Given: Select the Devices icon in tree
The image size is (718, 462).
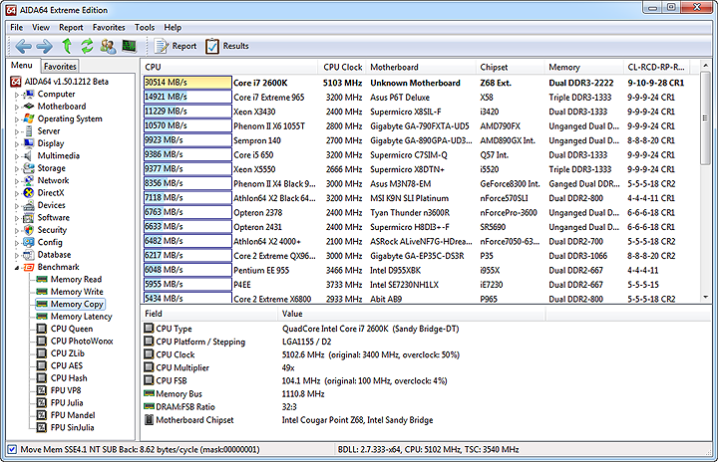Looking at the screenshot, I should click(28, 205).
